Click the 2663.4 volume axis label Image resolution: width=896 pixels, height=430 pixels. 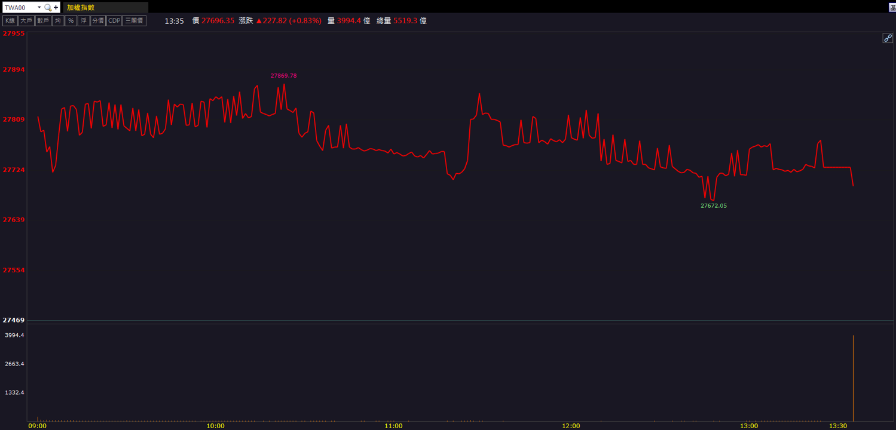click(x=14, y=364)
